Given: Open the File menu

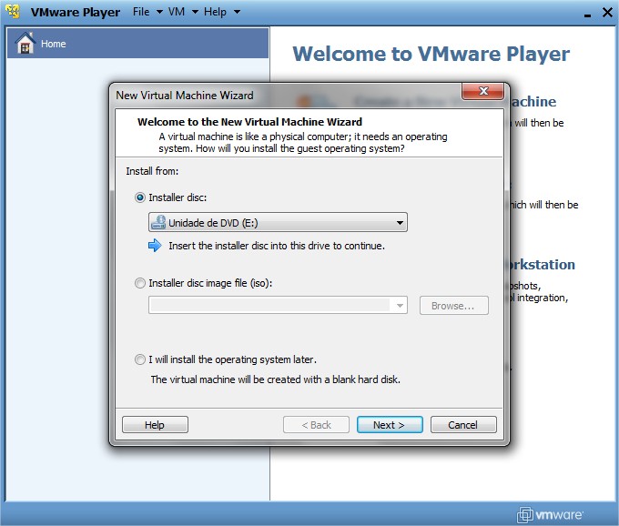Looking at the screenshot, I should (x=141, y=12).
